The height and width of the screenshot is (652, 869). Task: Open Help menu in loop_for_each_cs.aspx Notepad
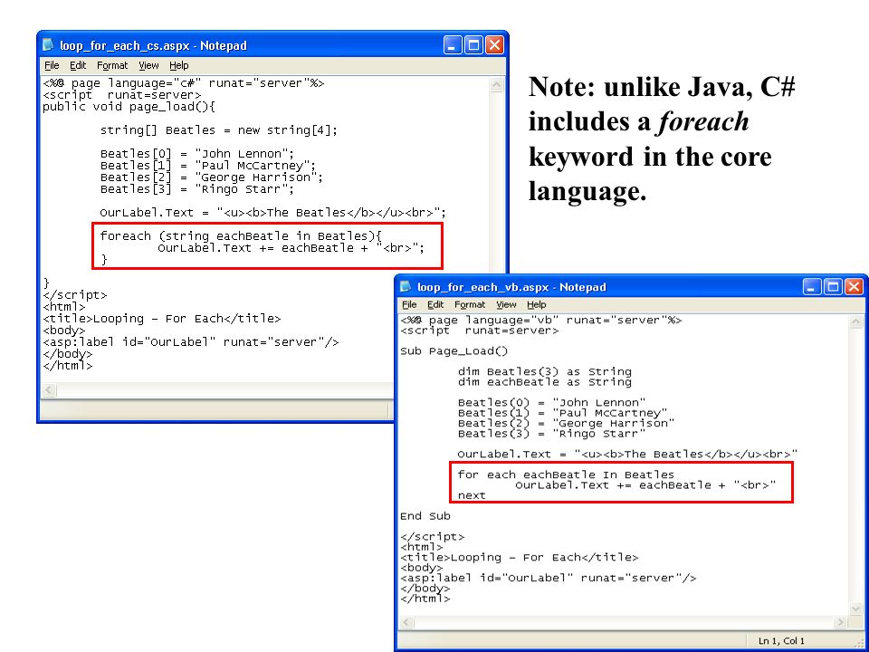tap(179, 65)
